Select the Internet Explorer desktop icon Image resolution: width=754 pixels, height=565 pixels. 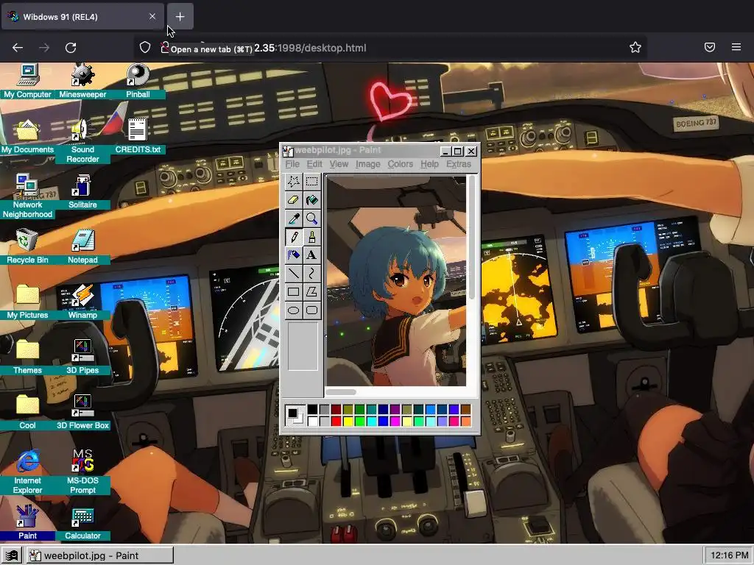(27, 472)
